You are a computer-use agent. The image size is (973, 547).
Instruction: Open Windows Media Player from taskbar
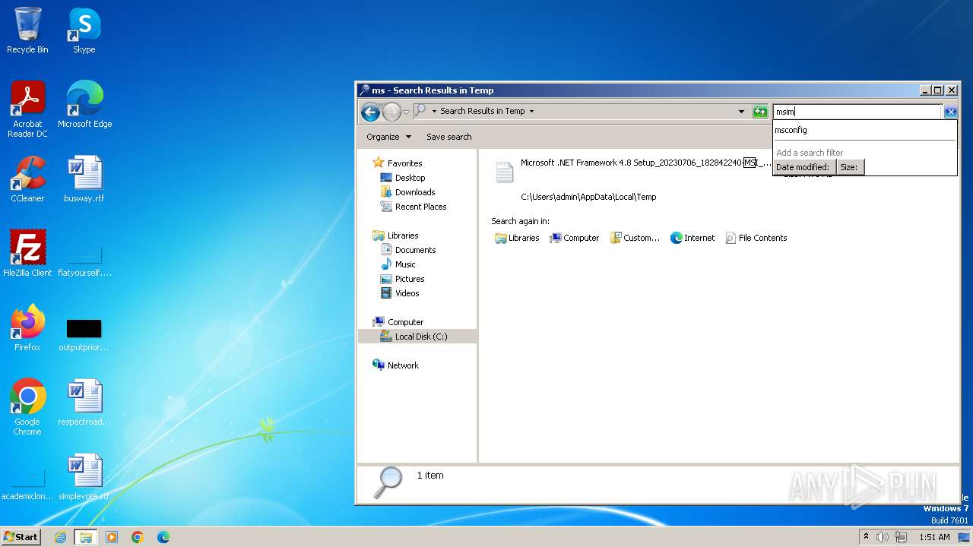click(x=112, y=537)
